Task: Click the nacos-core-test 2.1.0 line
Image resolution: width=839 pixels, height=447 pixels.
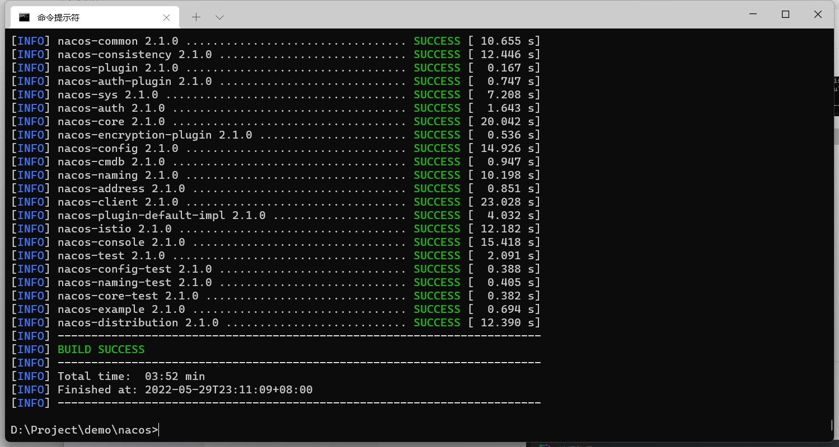Action: click(275, 296)
